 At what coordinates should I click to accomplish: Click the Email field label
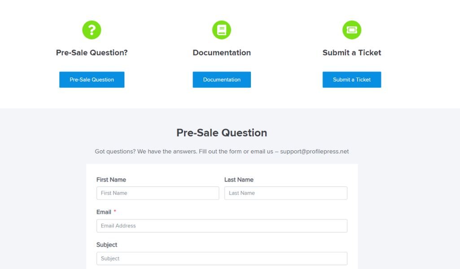coord(104,212)
